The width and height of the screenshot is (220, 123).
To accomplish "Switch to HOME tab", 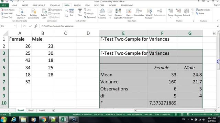I will coord(14,5).
